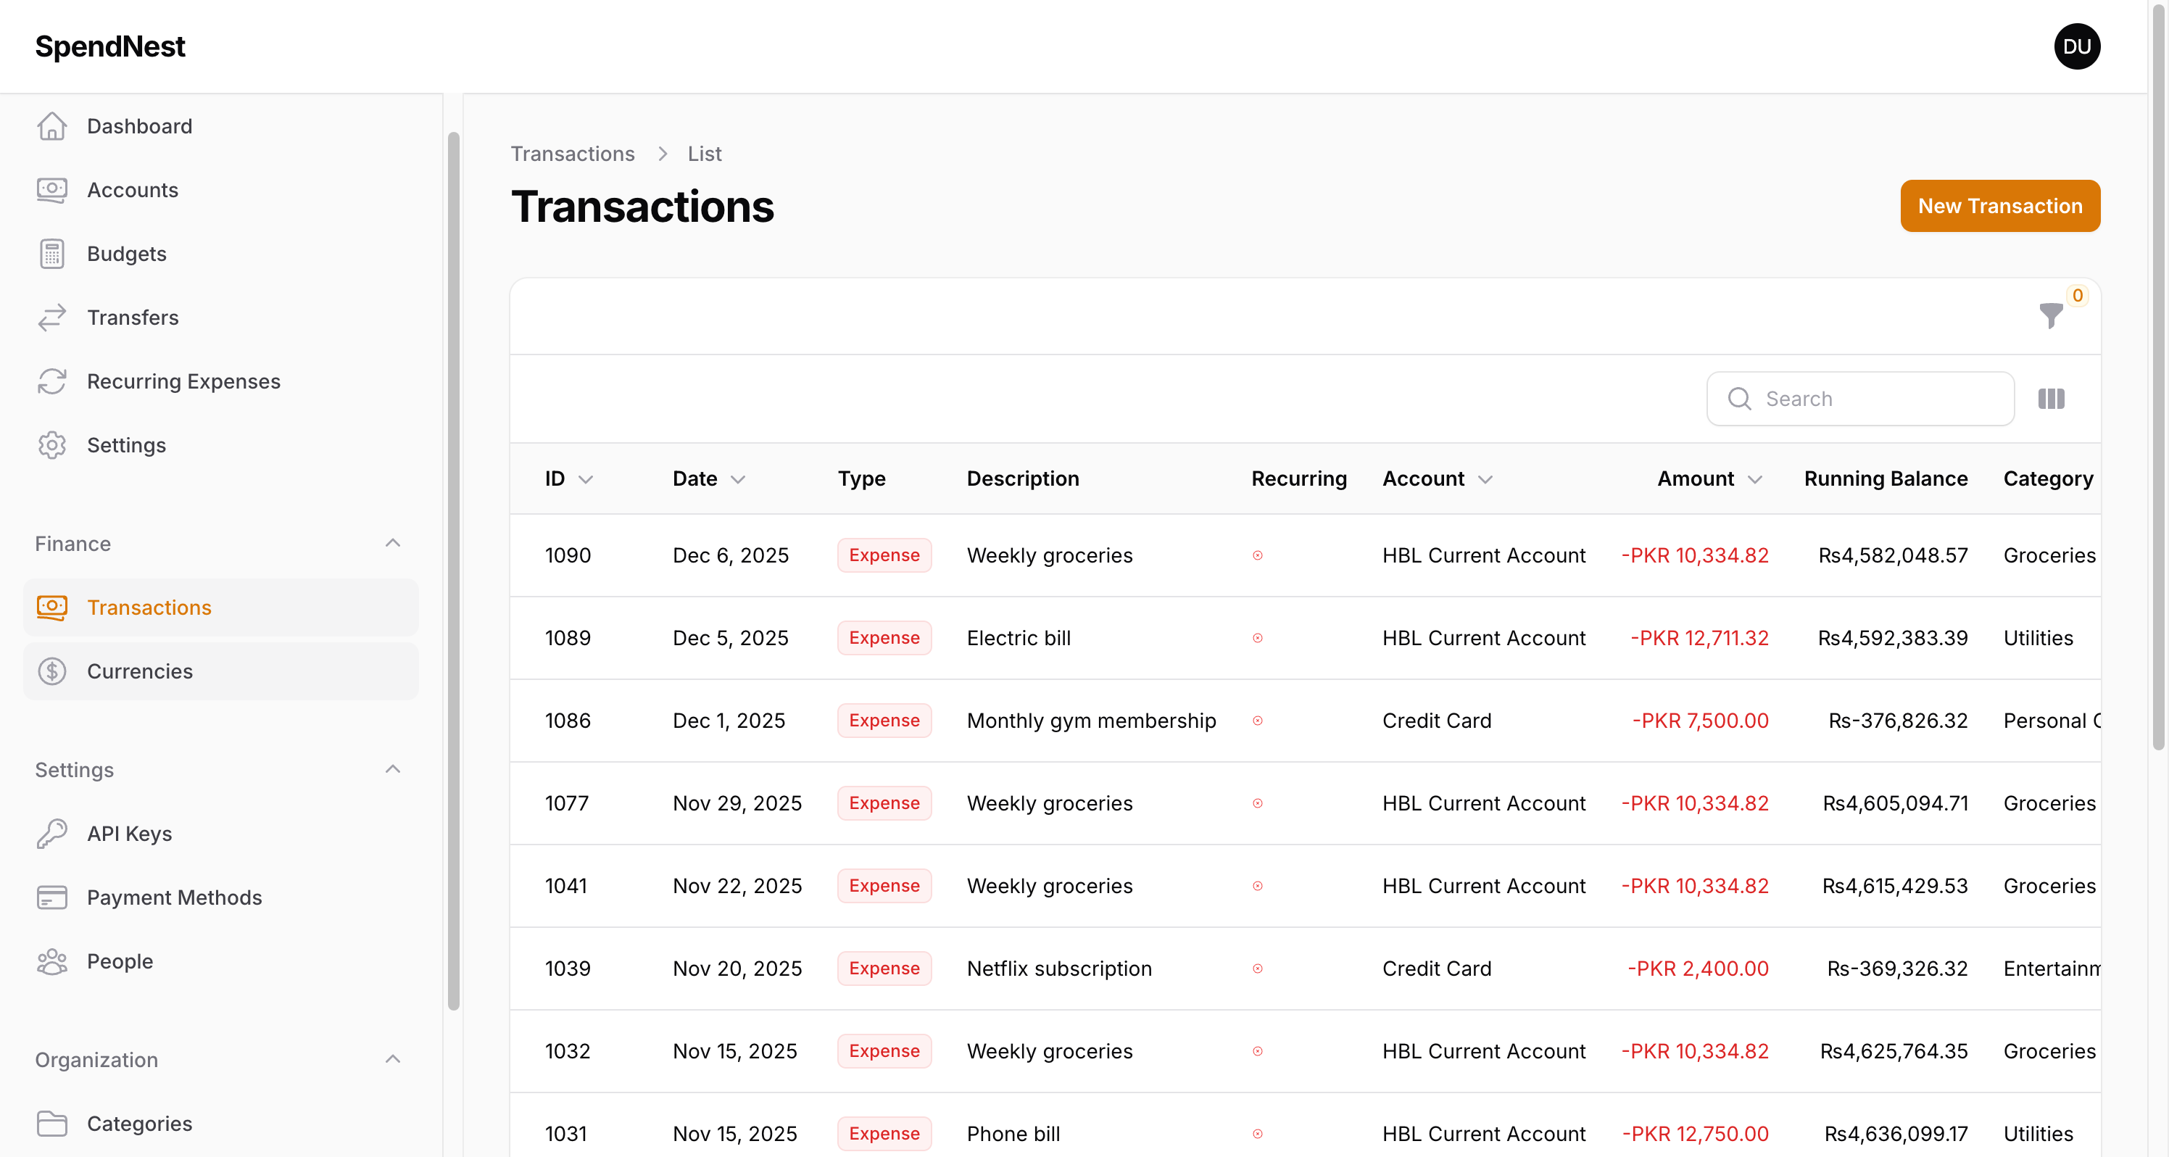Open Settings via the gear icon
Viewport: 2169px width, 1157px height.
pyautogui.click(x=52, y=444)
